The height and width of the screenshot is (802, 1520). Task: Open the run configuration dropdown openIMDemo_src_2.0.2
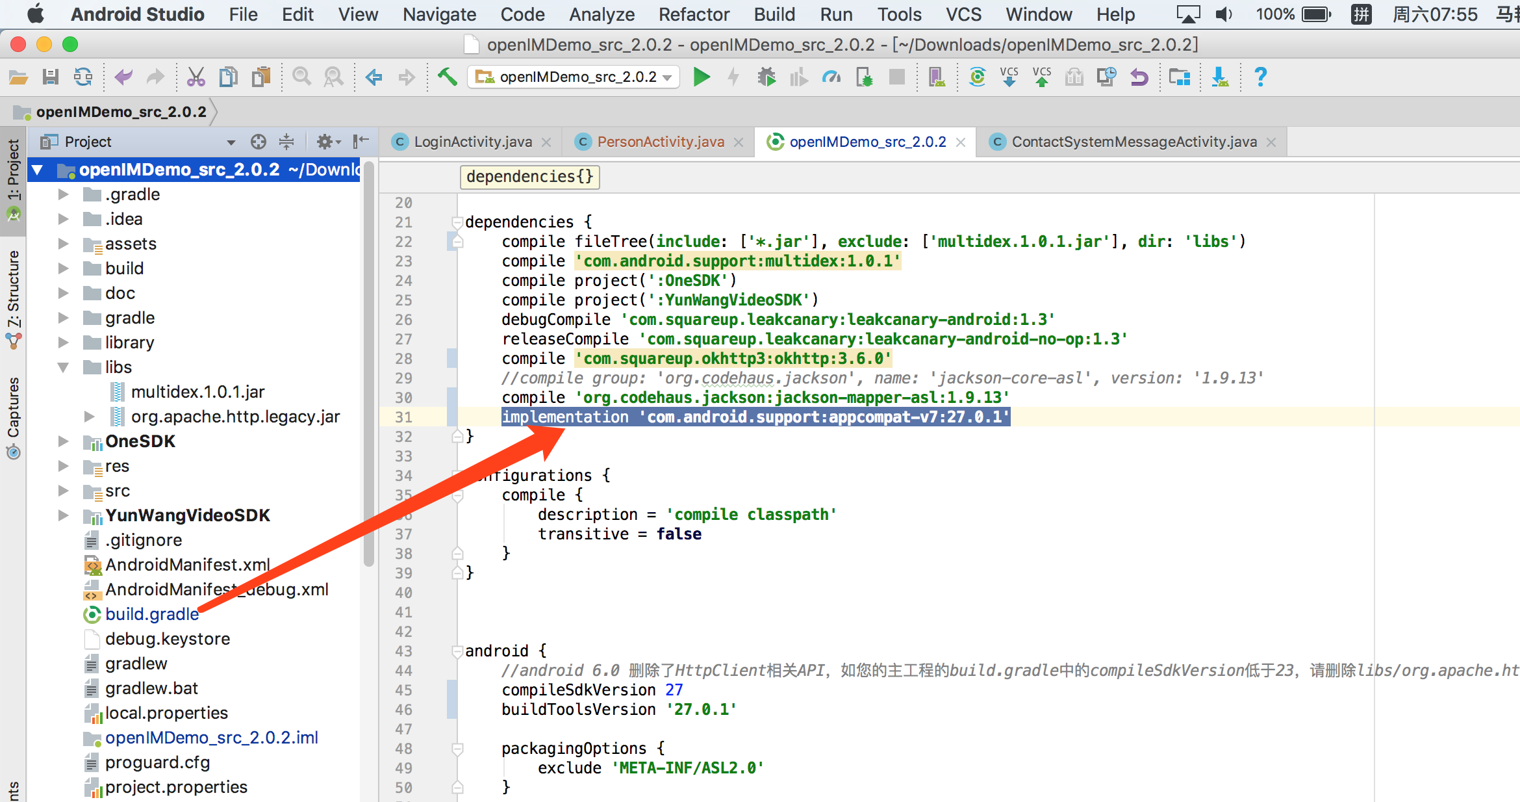[x=574, y=77]
